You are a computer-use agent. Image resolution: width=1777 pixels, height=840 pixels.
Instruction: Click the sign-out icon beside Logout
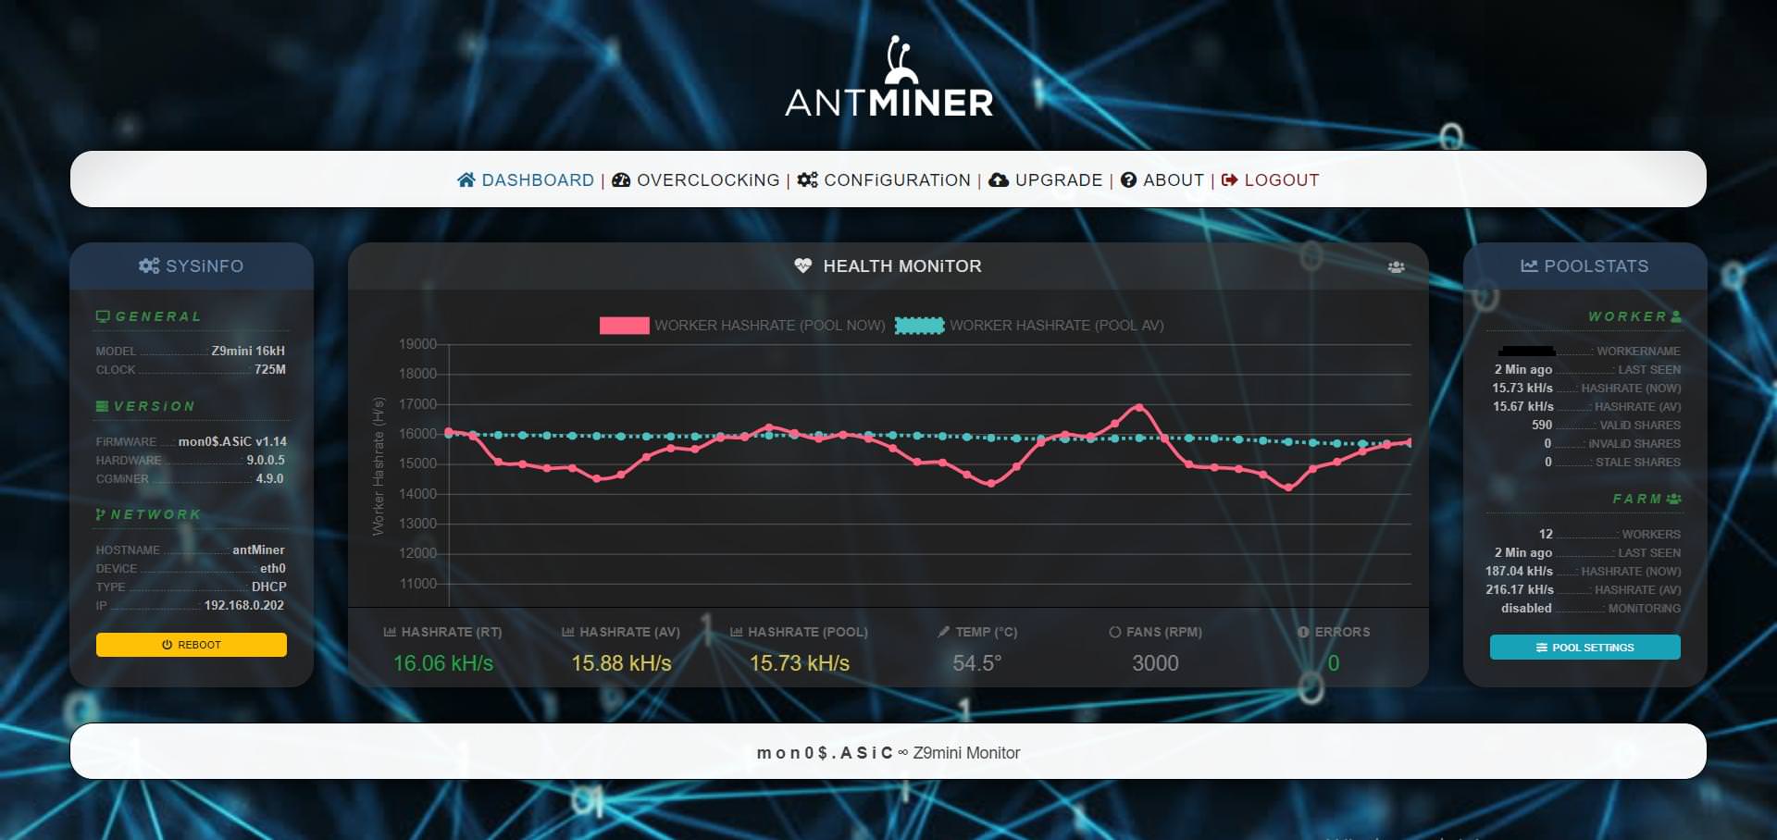click(x=1229, y=179)
